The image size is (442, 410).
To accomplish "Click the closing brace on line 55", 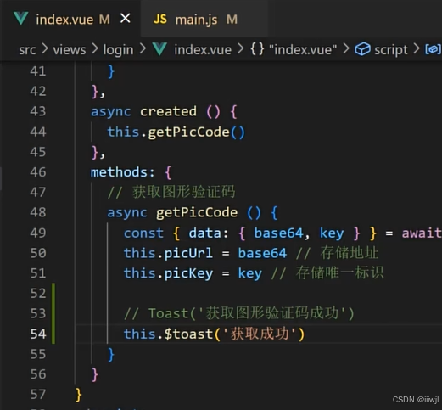I will pyautogui.click(x=111, y=355).
